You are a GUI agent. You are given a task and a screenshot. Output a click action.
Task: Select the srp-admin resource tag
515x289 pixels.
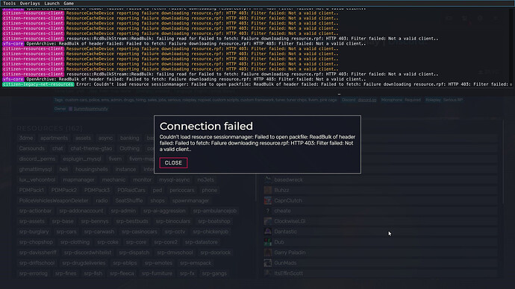pyautogui.click(x=123, y=211)
